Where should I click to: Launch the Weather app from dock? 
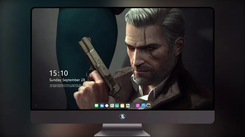102,106
